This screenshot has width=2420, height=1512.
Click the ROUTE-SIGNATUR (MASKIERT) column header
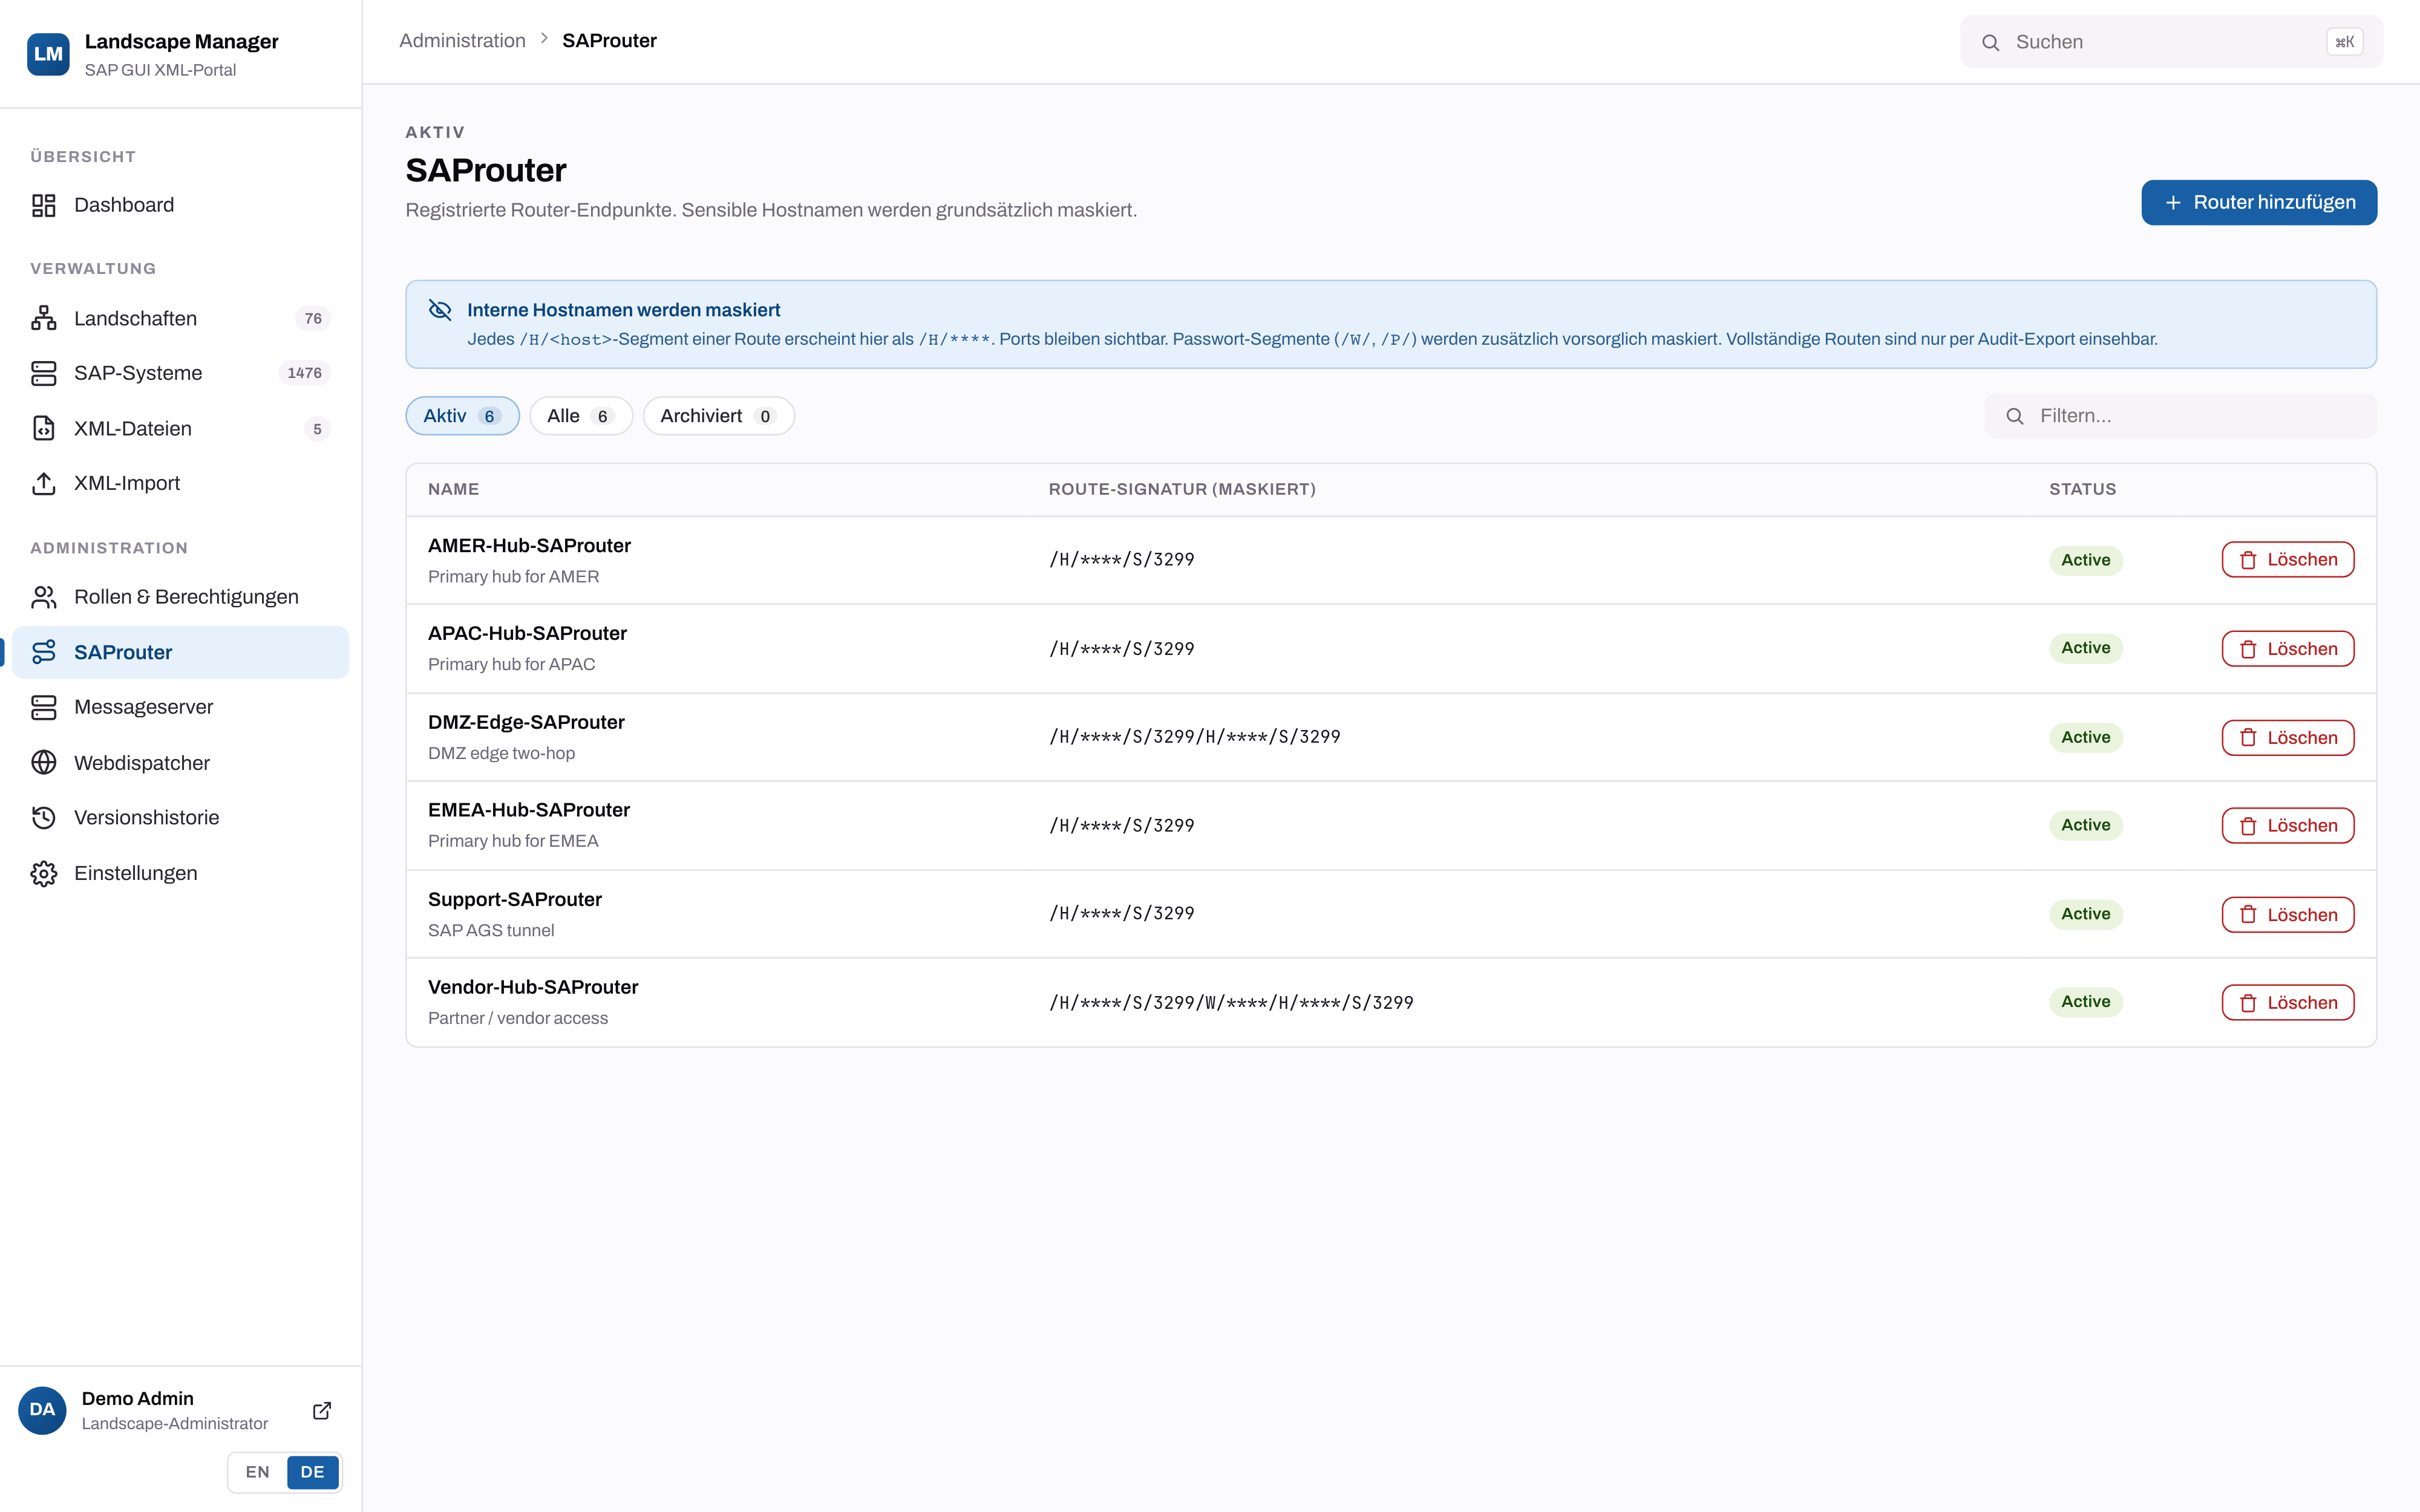click(x=1182, y=489)
